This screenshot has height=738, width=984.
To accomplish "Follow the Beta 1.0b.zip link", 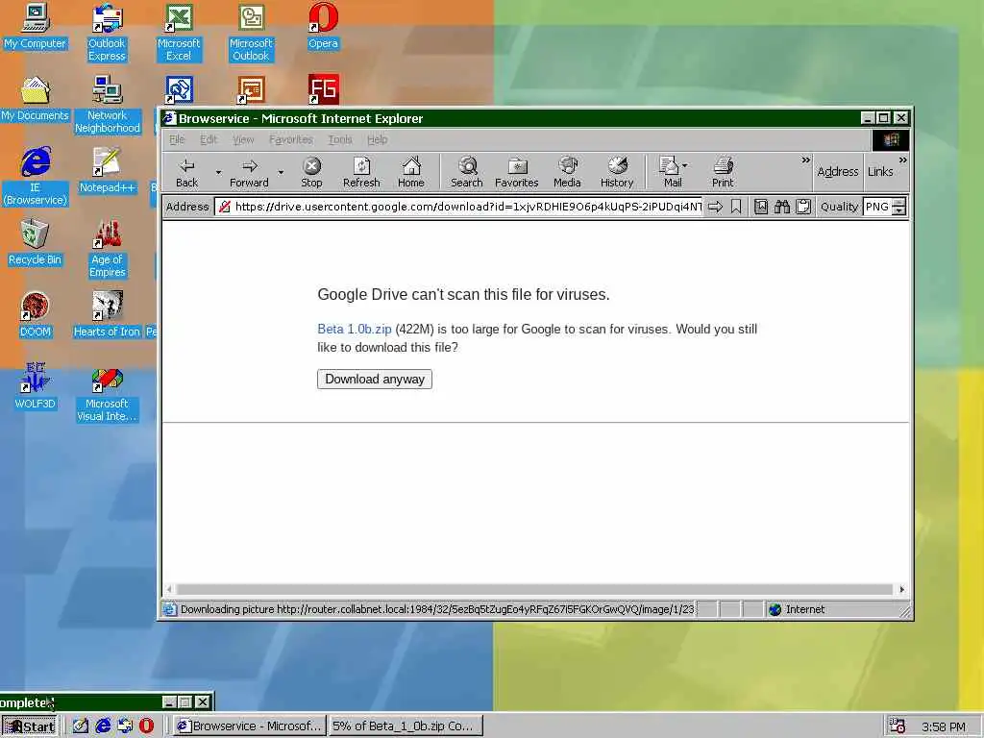I will (354, 329).
